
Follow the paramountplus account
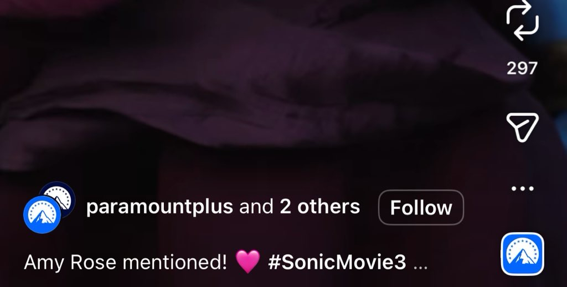point(421,207)
